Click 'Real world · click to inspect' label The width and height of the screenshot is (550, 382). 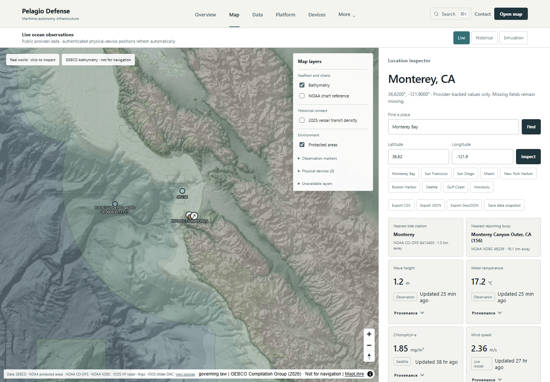click(32, 60)
